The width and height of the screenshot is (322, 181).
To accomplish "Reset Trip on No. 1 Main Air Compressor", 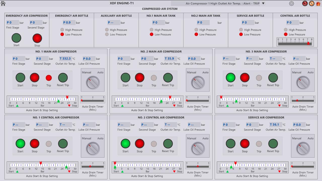I will click(63, 78).
